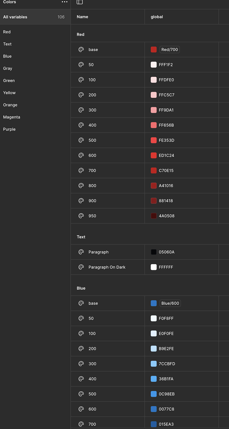The width and height of the screenshot is (229, 429).
Task: Click the FF656B red color swatch
Action: coord(154,125)
